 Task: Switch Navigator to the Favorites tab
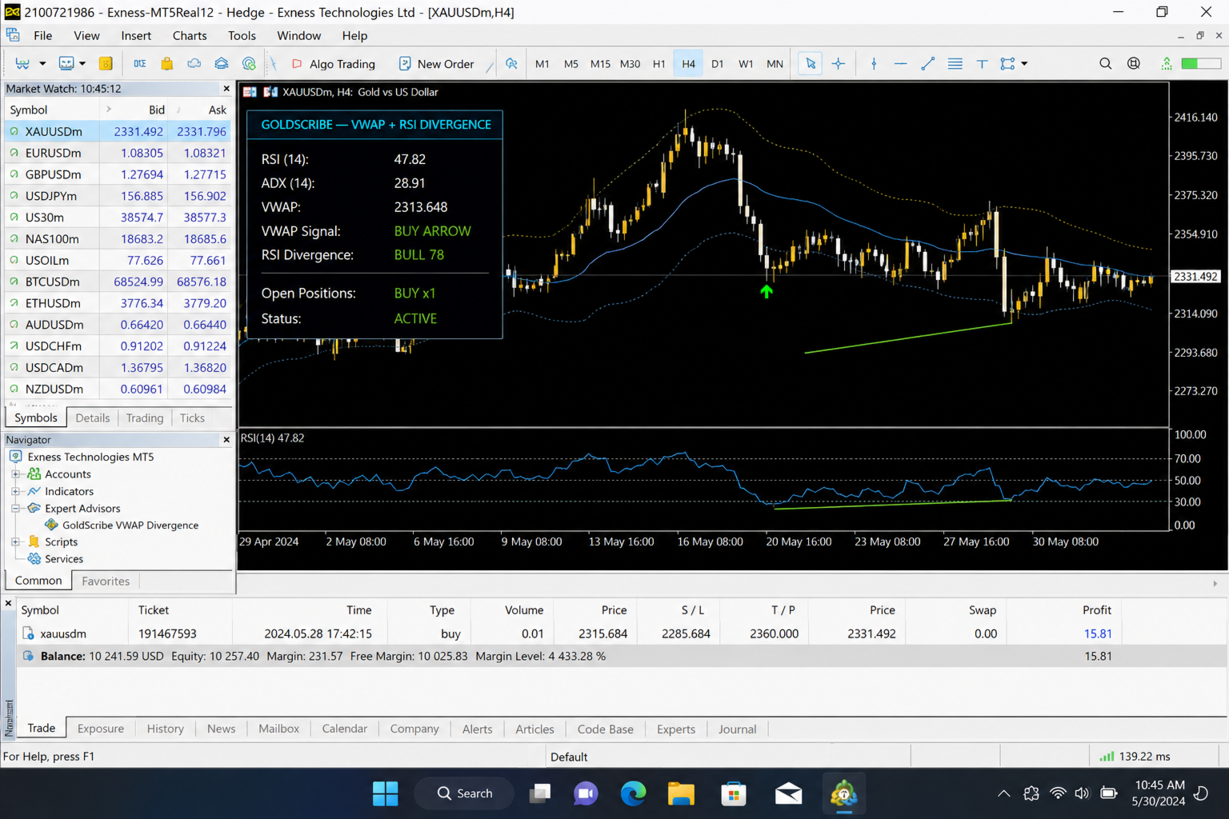tap(106, 581)
